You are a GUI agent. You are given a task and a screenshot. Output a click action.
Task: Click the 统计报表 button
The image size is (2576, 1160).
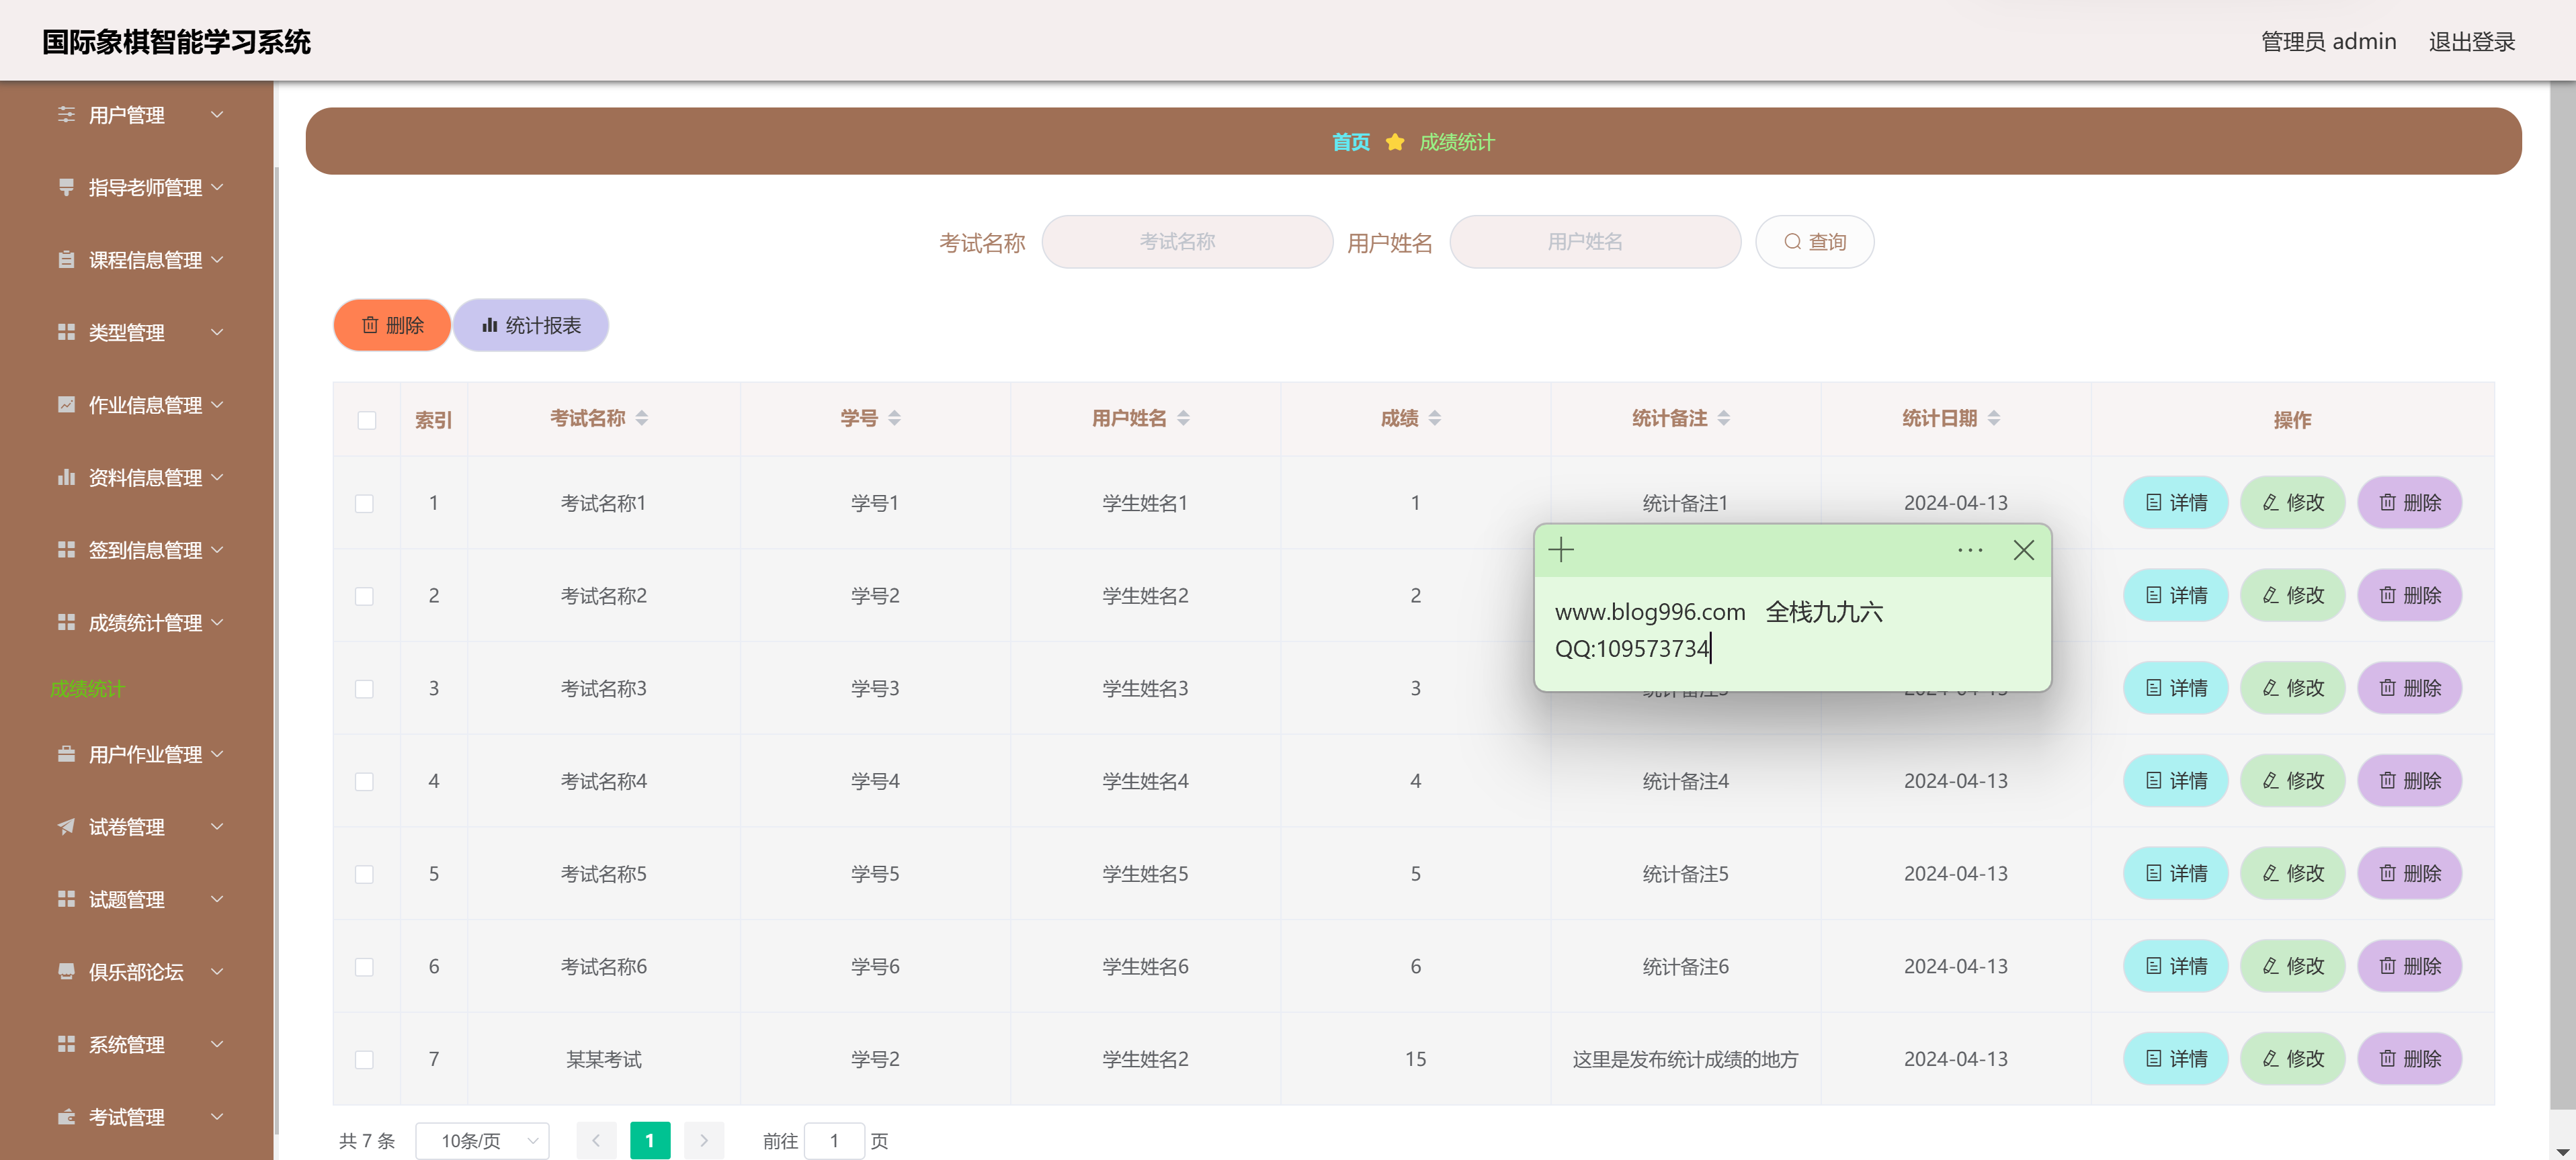coord(531,326)
